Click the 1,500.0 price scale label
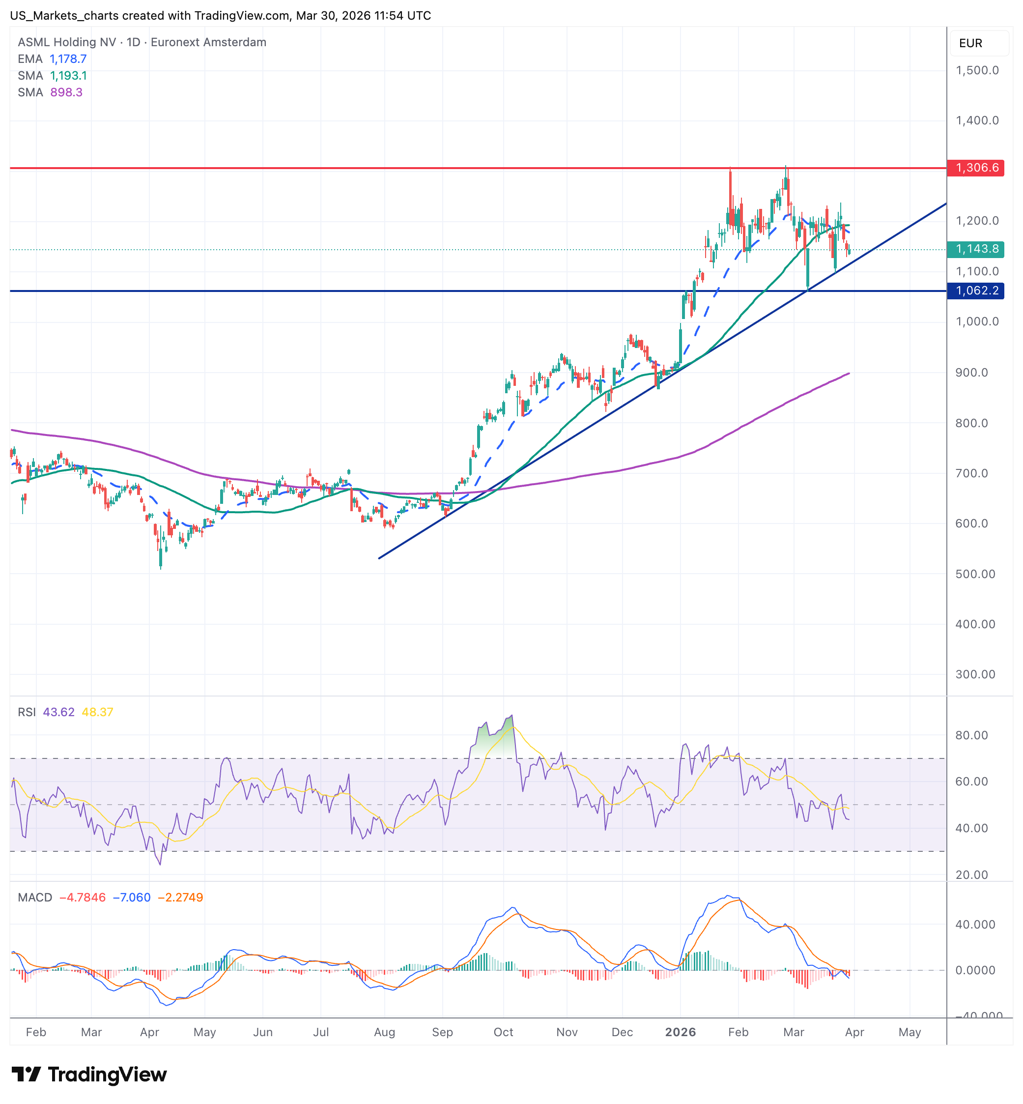This screenshot has width=1023, height=1104. pos(977,70)
